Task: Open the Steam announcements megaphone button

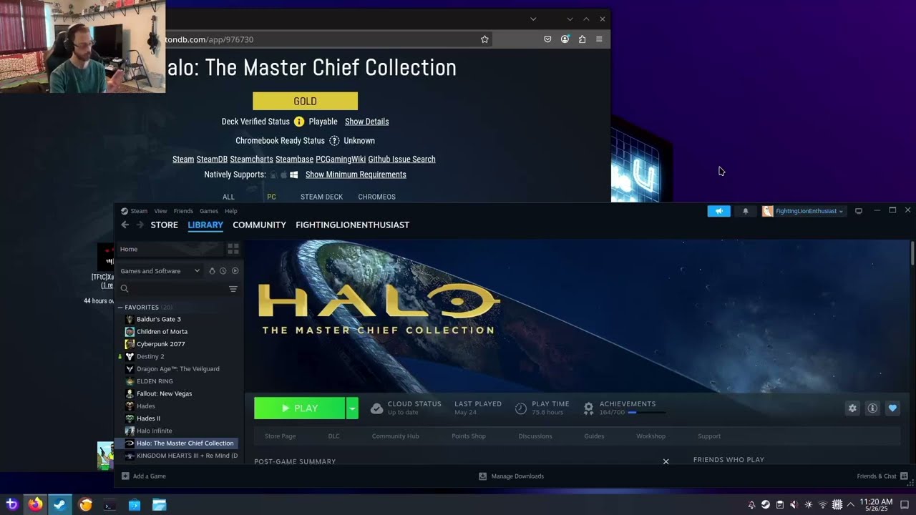Action: 719,211
